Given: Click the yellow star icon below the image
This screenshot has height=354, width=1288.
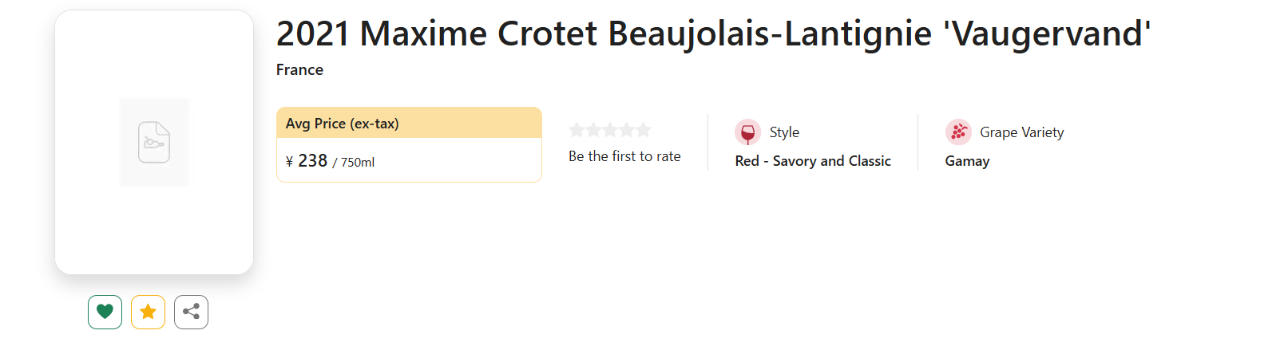Looking at the screenshot, I should pos(148,312).
